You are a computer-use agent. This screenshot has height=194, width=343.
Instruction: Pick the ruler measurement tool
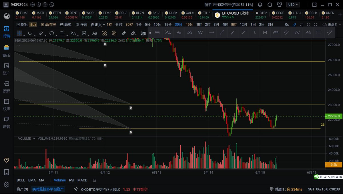[123, 33]
